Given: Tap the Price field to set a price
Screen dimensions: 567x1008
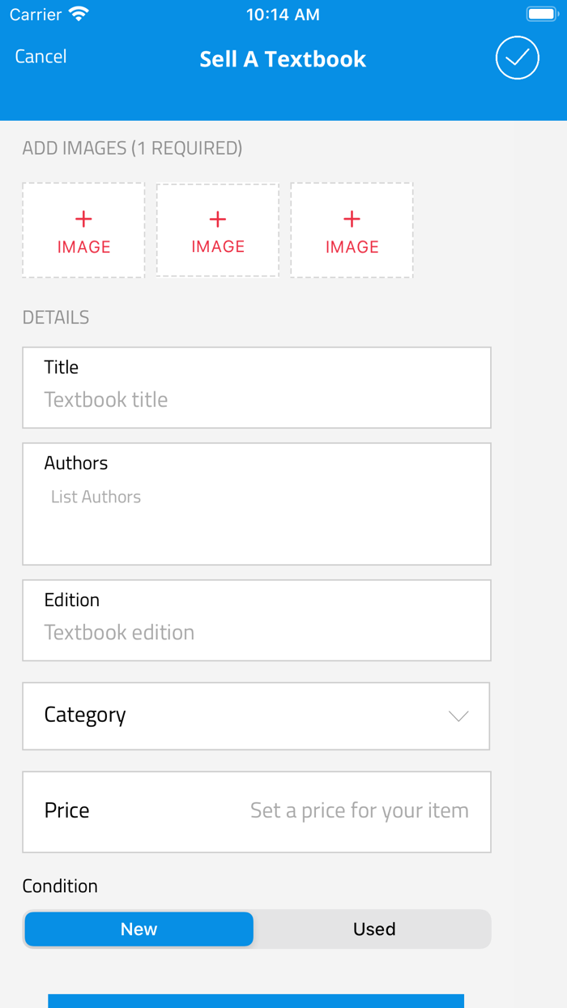Looking at the screenshot, I should (359, 811).
